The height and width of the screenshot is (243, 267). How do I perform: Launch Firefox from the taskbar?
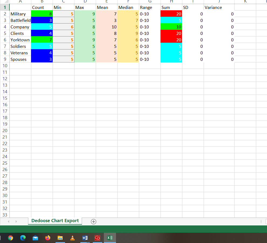point(48,238)
